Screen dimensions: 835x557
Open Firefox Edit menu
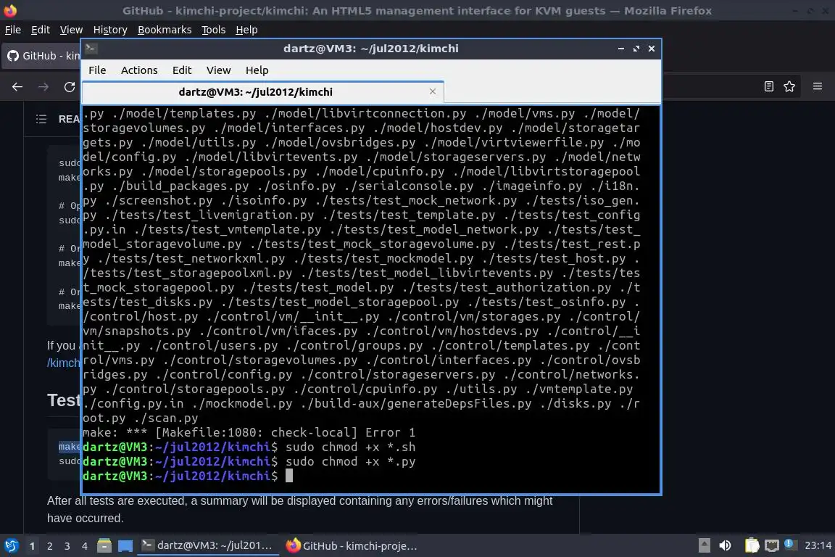pos(41,30)
